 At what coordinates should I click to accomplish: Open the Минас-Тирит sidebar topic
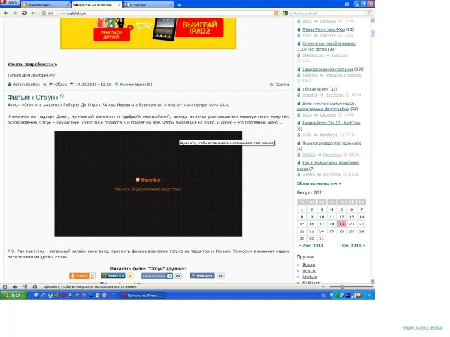[x=323, y=29]
